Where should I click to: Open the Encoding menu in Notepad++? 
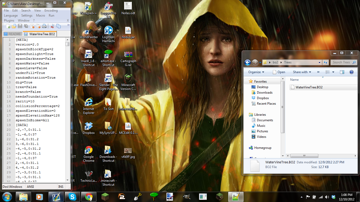click(51, 11)
